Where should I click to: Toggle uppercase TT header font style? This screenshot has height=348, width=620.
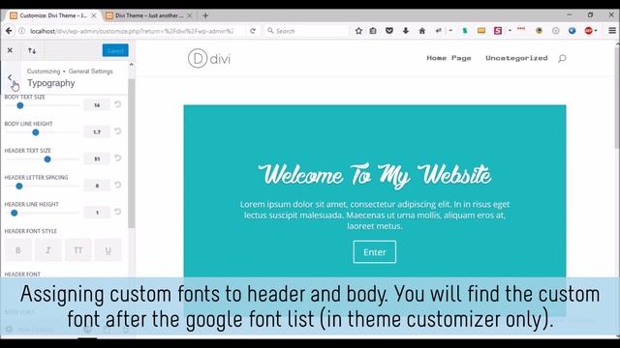pos(78,250)
